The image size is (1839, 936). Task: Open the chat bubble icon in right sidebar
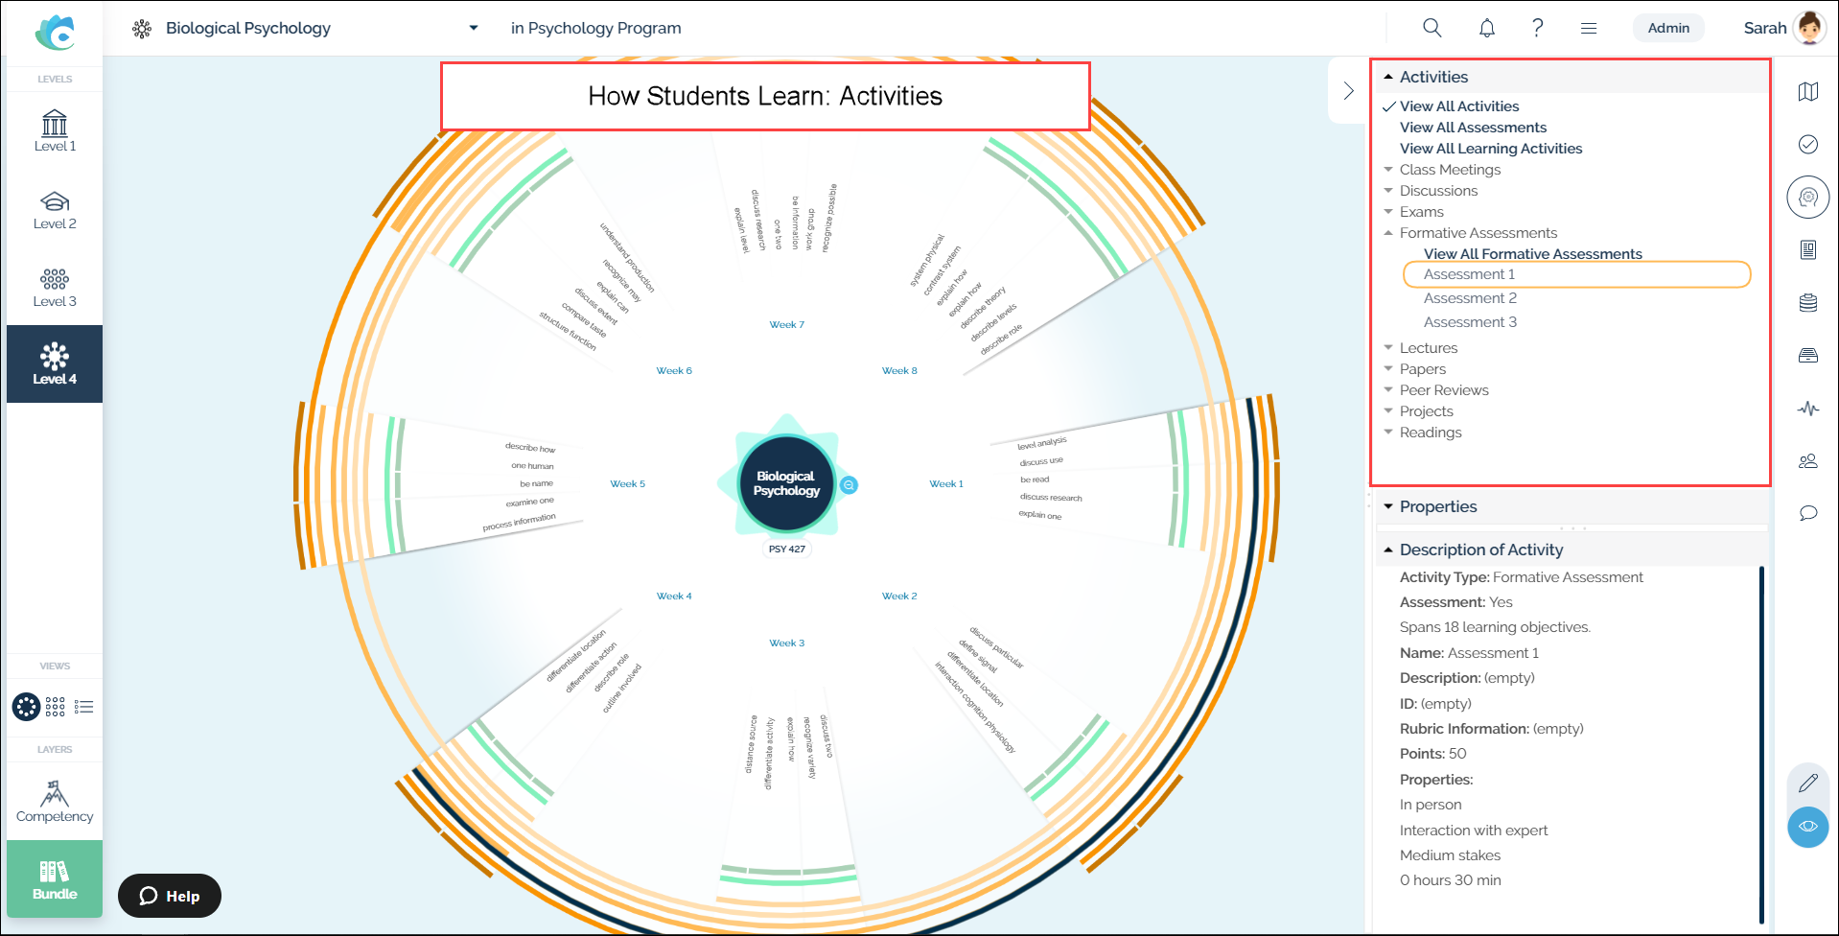tap(1807, 513)
